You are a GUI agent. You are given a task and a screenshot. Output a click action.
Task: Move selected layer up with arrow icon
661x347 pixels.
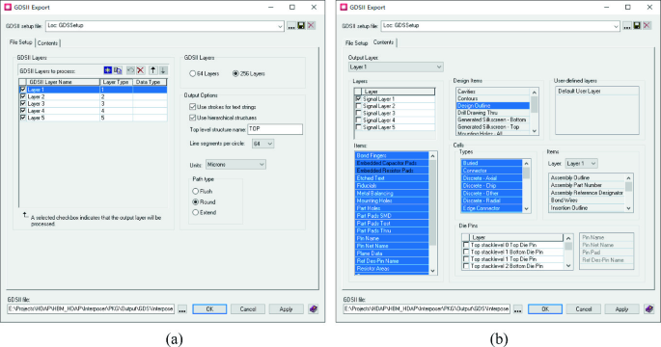[153, 70]
